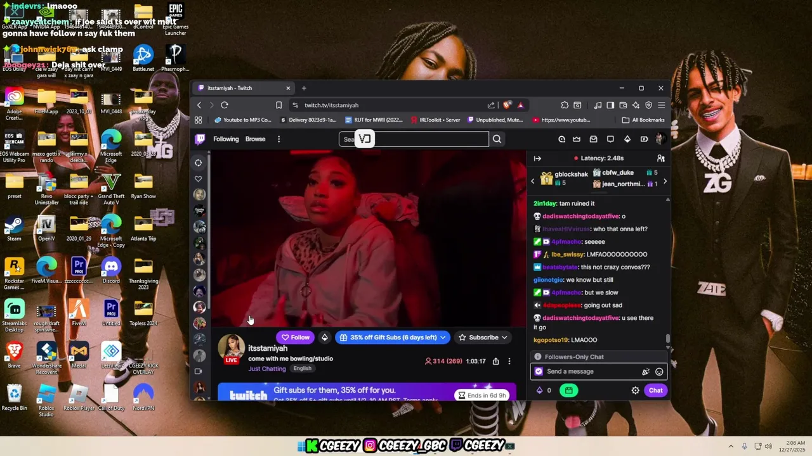Click Ends in 6d 9h banner badge
Viewport: 812px width, 456px height.
point(482,395)
